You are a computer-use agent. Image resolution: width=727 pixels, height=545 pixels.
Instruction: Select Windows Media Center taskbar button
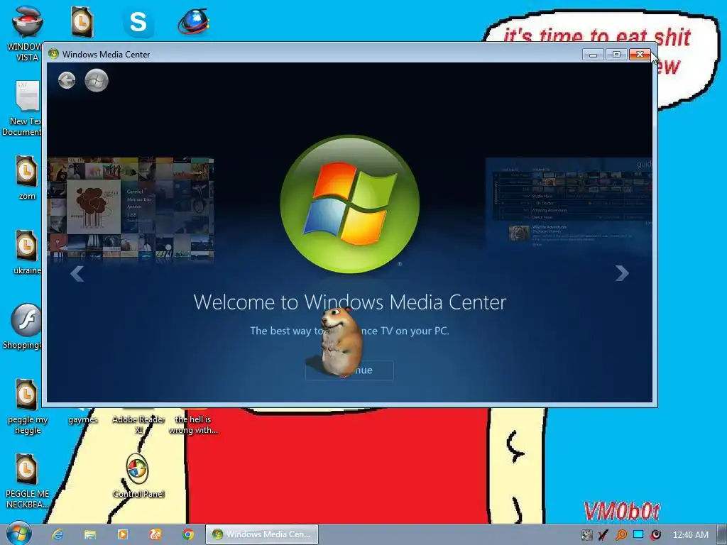pos(262,534)
